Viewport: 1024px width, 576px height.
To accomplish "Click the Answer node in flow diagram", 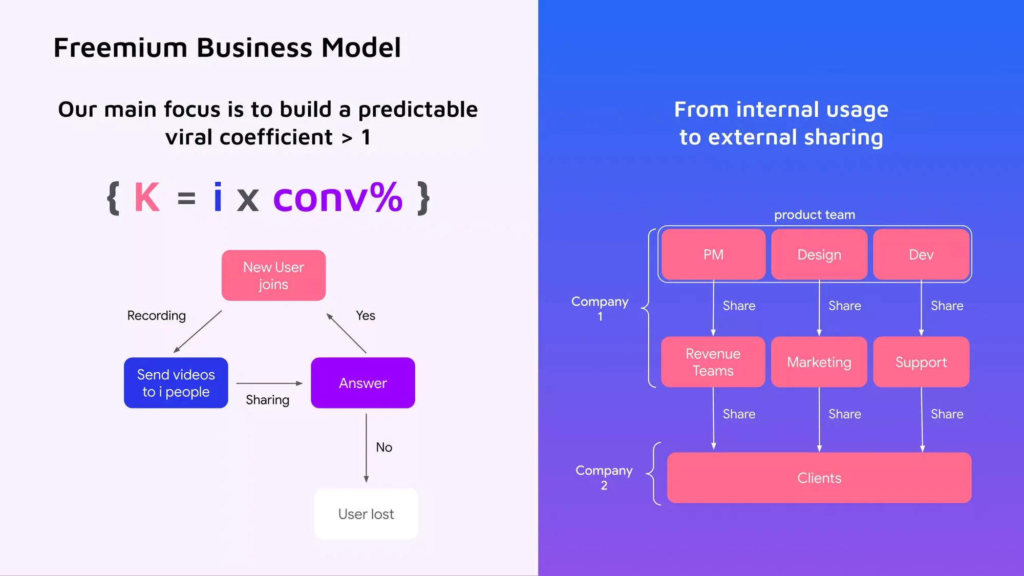I will (x=363, y=382).
